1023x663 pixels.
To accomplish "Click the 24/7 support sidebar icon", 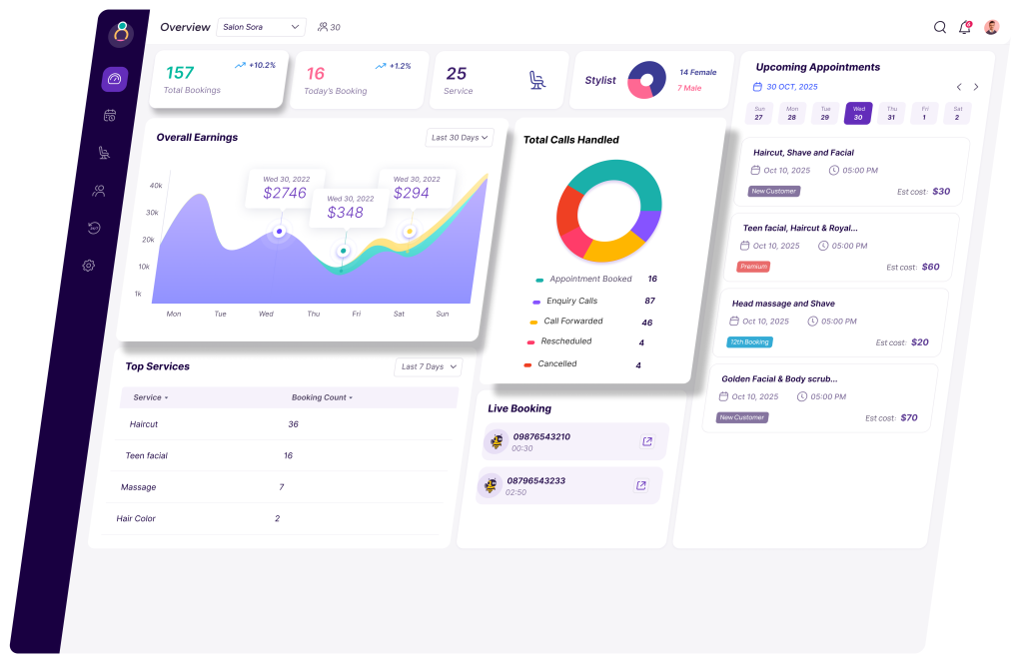I will coord(94,228).
